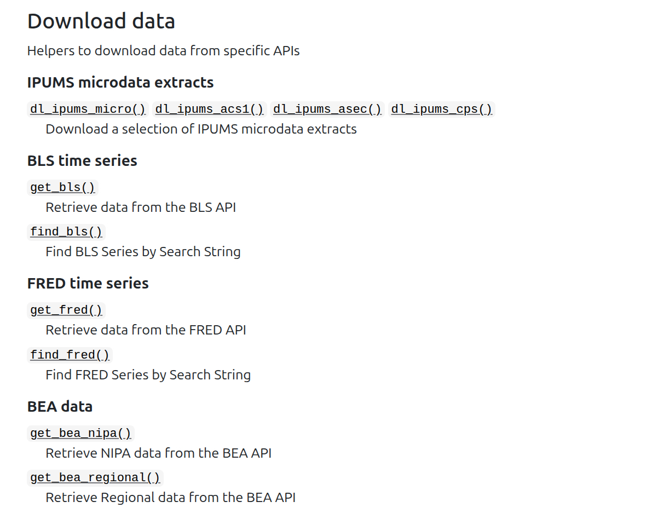646x519 pixels.
Task: Open the get_bls() function link
Action: click(62, 187)
